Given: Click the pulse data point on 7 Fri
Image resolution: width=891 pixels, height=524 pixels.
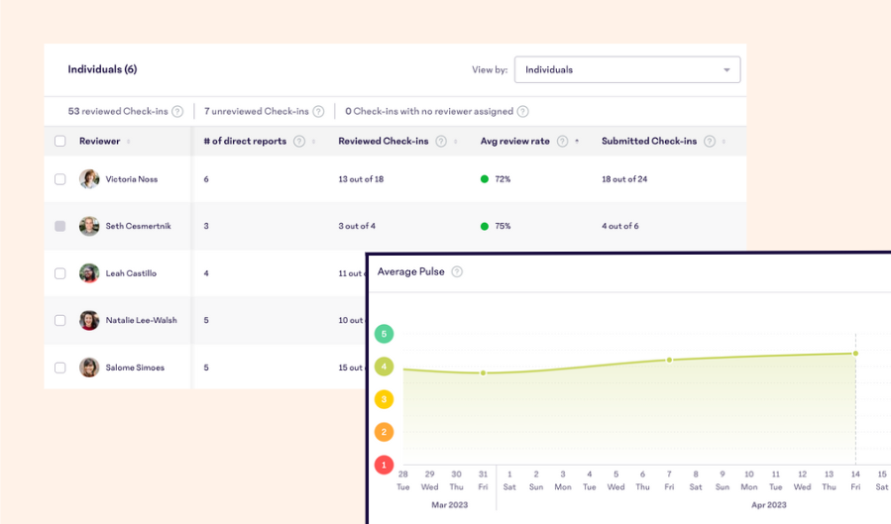Looking at the screenshot, I should (669, 360).
